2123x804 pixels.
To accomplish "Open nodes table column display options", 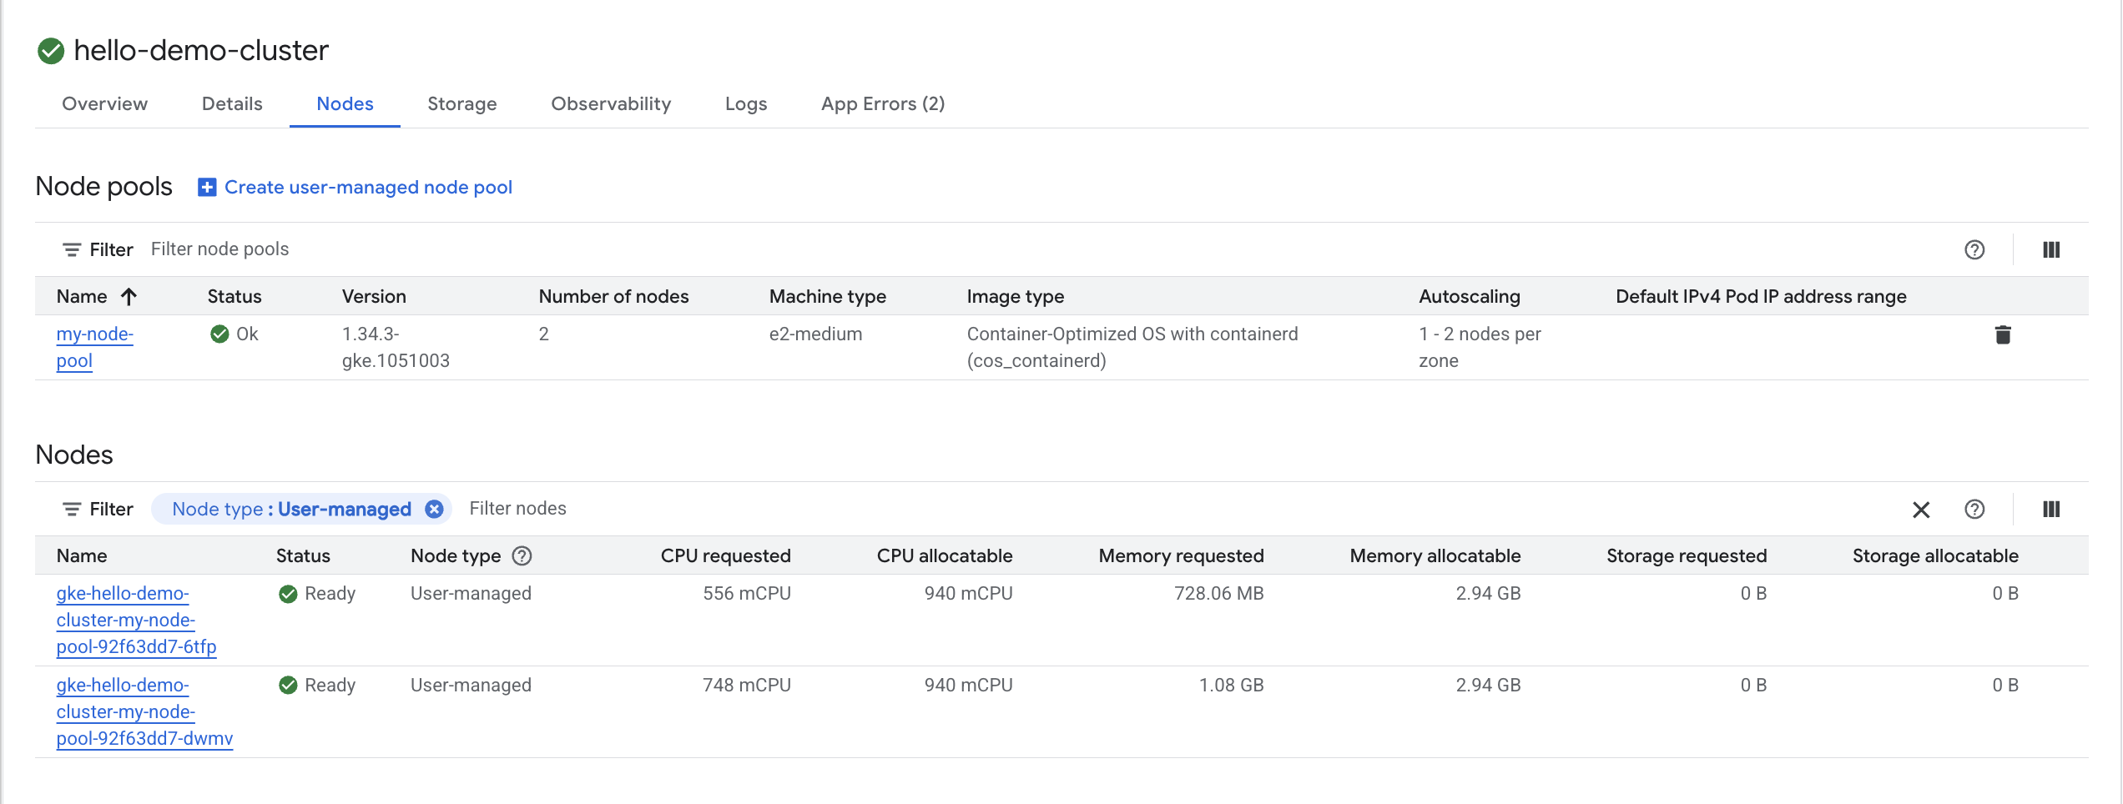I will point(2050,509).
